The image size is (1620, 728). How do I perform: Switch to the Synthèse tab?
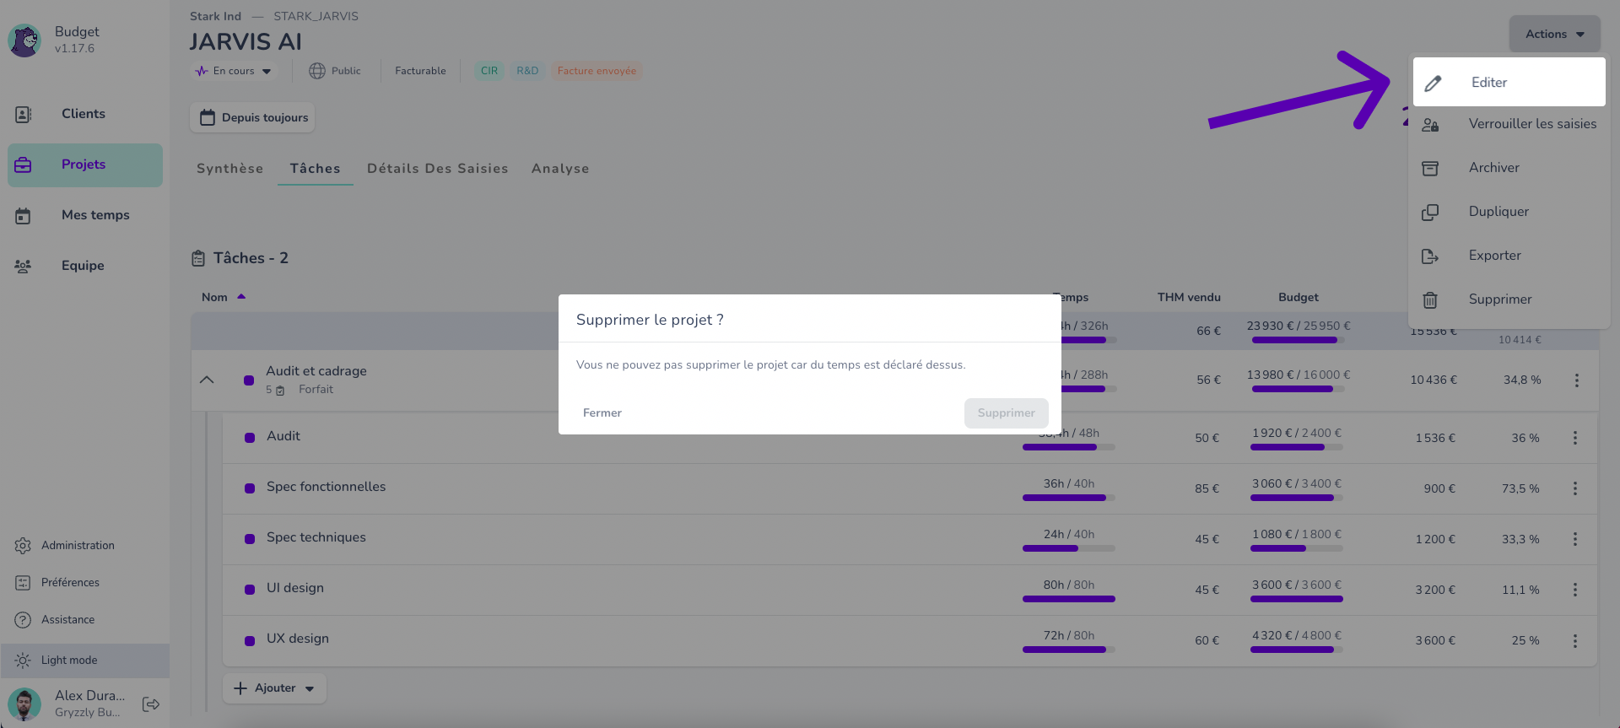[x=230, y=169]
